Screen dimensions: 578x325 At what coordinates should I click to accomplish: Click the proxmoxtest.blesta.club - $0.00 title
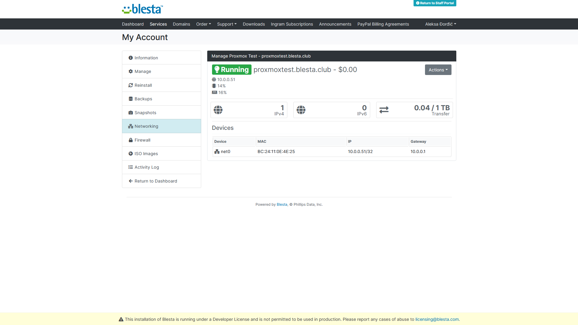coord(305,70)
